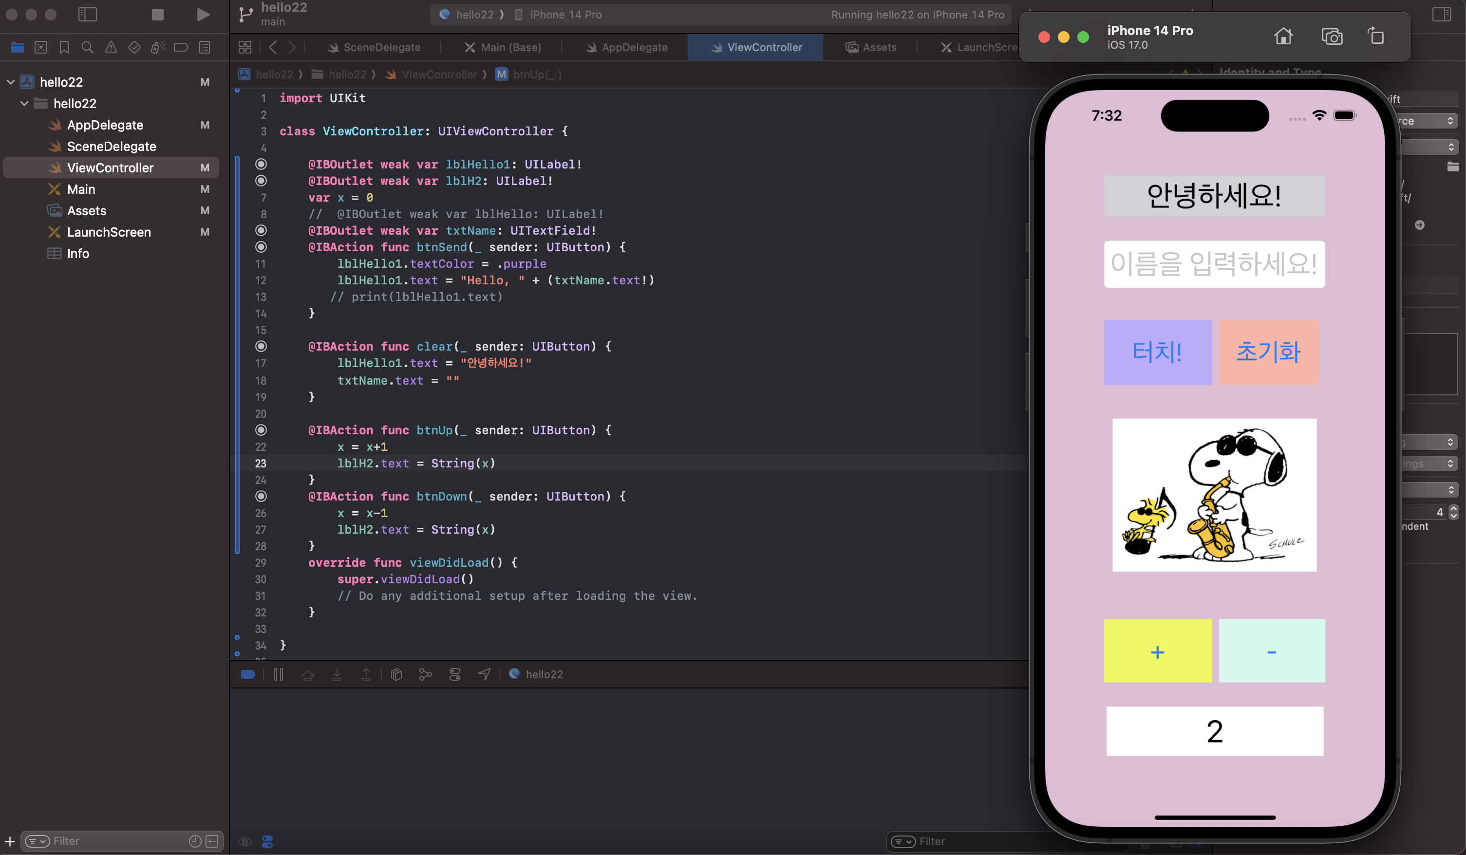
Task: Take a simulator screenshot with camera icon
Action: point(1332,37)
